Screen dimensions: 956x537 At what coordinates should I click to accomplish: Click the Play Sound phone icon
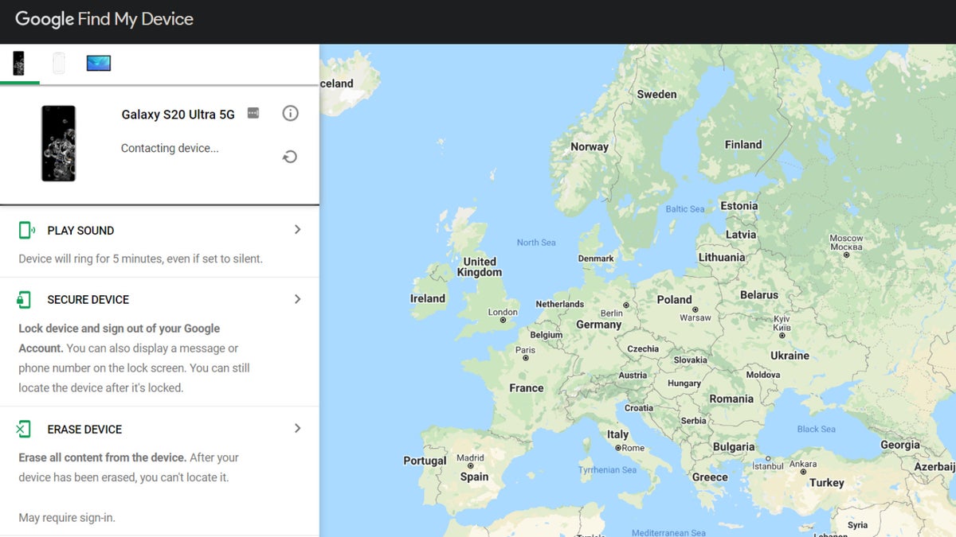(x=26, y=230)
